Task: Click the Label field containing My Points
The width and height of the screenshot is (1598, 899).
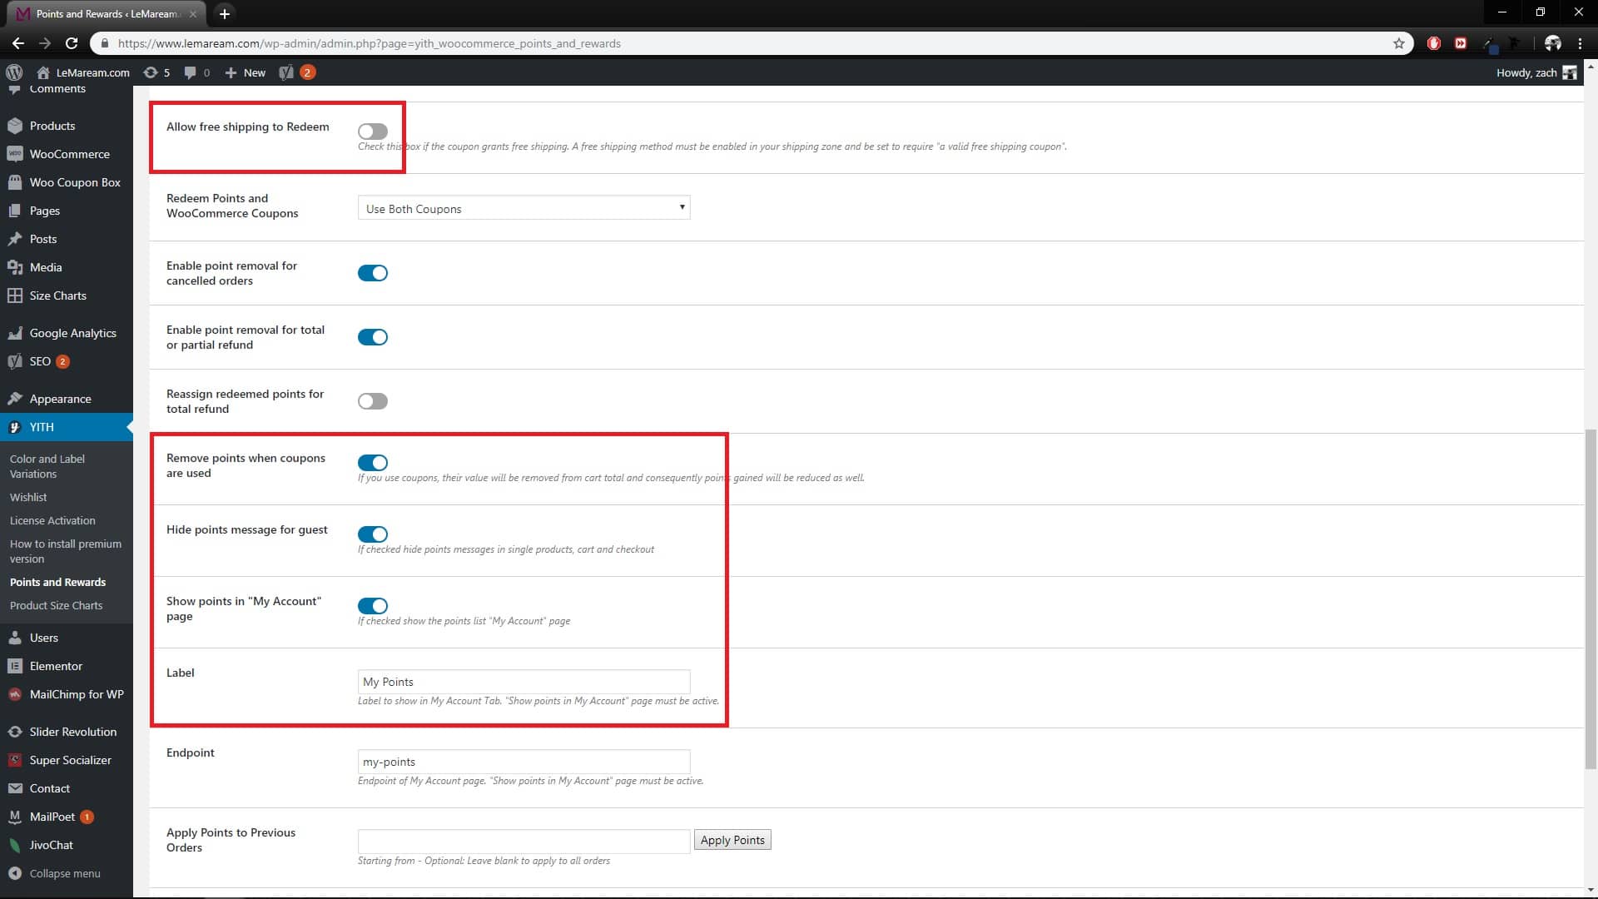Action: tap(524, 682)
